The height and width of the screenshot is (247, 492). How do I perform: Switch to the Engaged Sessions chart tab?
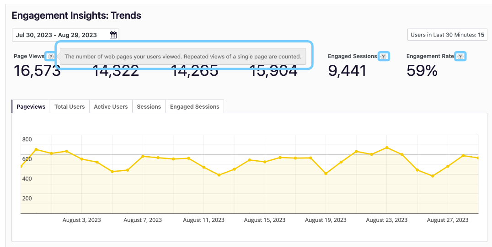194,106
